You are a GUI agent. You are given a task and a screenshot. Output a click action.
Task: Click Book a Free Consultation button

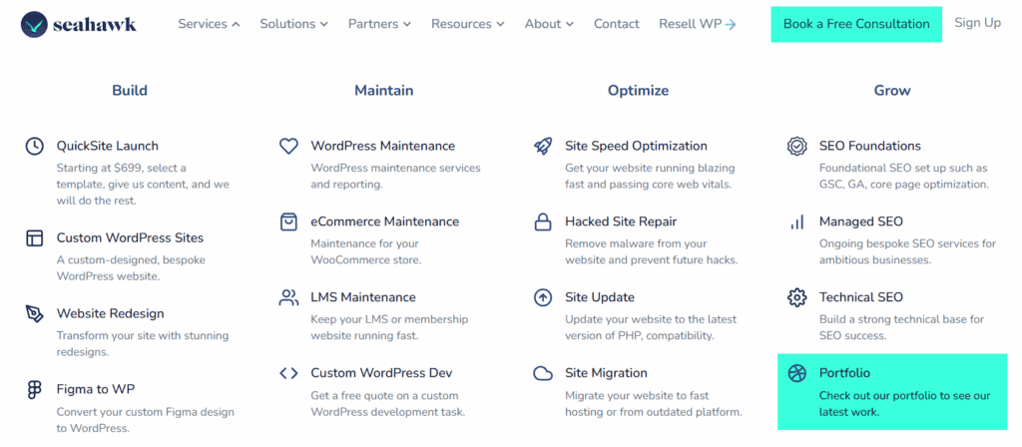pos(855,24)
